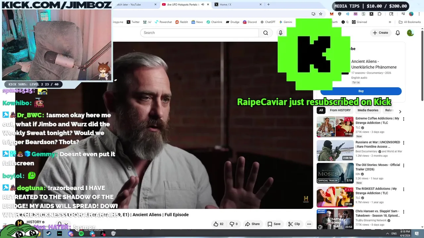Open Steam from the taskbar
Image resolution: width=424 pixels, height=238 pixels.
coord(49,234)
